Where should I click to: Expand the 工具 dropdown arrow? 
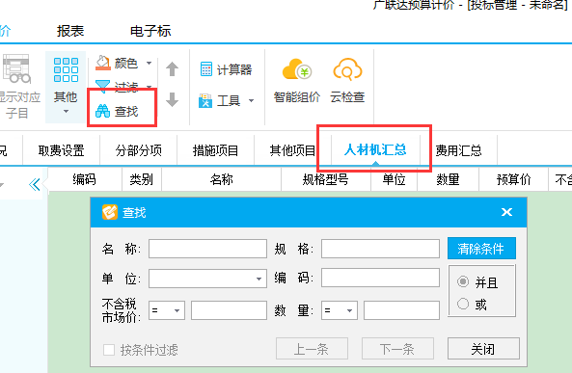tap(251, 100)
